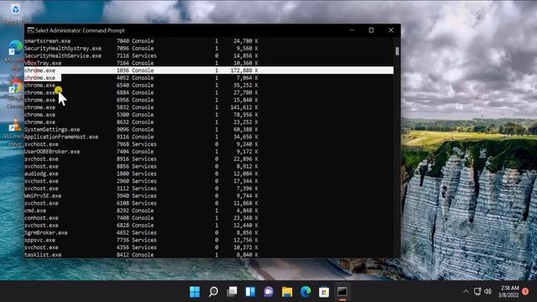Image resolution: width=537 pixels, height=302 pixels.
Task: Close the Command Prompt window
Action: point(391,30)
